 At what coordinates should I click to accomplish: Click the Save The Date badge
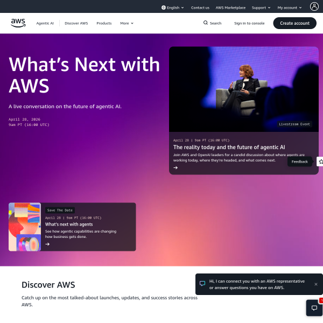(60, 210)
